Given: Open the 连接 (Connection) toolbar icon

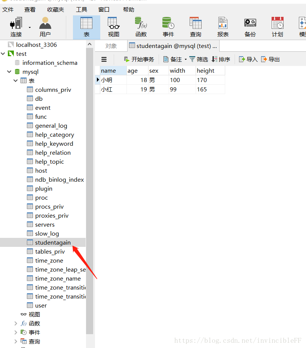Looking at the screenshot, I should (x=16, y=27).
